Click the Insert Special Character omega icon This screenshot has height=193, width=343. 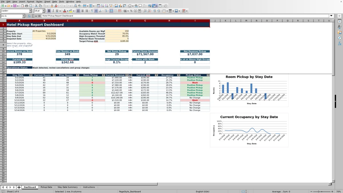point(130,6)
